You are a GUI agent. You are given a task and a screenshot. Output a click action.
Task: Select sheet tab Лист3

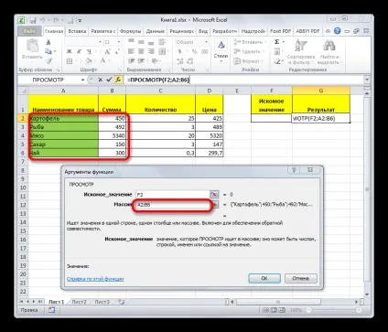pos(102,302)
